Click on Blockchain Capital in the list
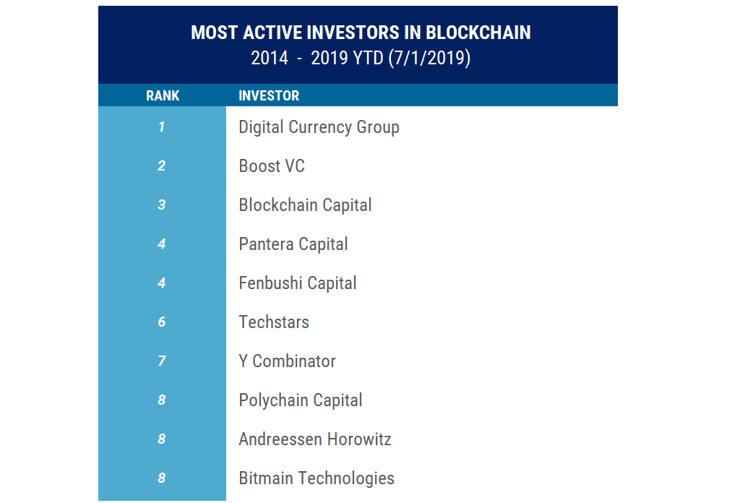 coord(305,205)
